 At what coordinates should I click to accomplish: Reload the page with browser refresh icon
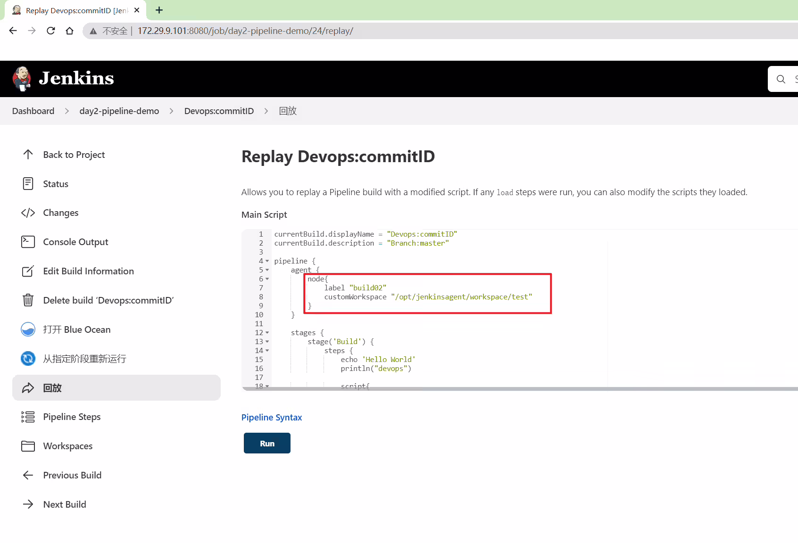[x=50, y=31]
